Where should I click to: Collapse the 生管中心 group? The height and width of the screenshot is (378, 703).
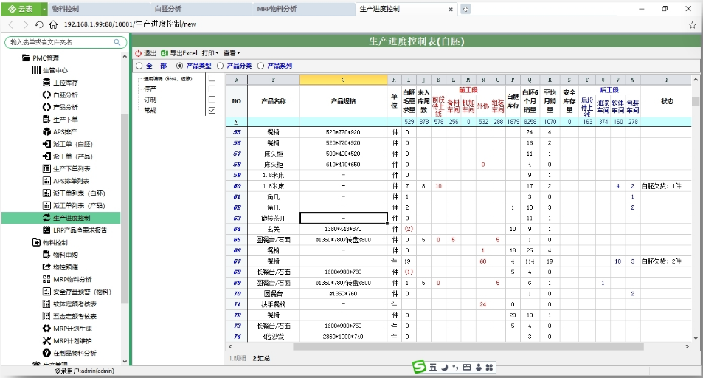[x=36, y=70]
